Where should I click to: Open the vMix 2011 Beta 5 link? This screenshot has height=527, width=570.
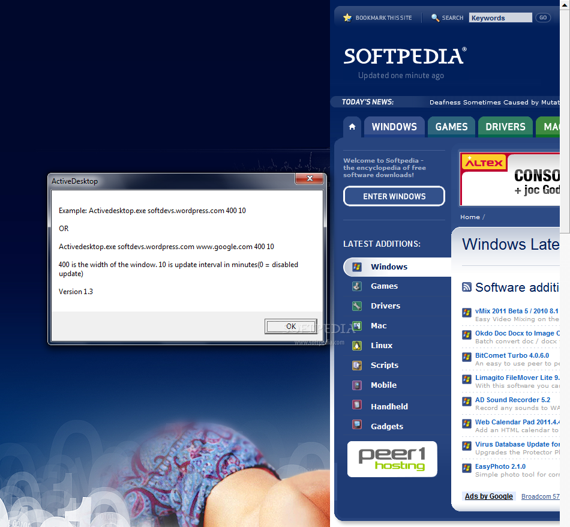pyautogui.click(x=517, y=311)
